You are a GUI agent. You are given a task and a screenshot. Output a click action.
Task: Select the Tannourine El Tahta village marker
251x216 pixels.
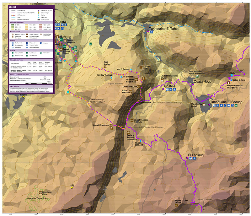[148, 32]
